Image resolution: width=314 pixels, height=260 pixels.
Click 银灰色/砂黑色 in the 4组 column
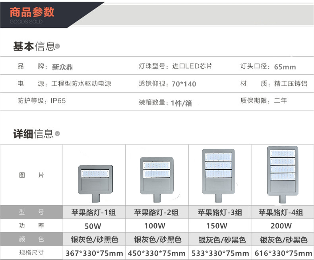pos(283,240)
